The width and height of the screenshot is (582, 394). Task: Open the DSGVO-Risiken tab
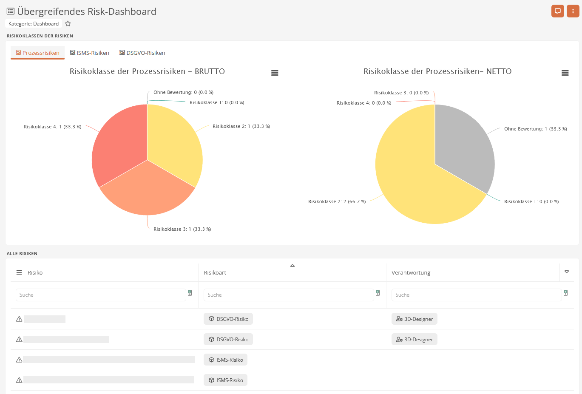point(142,53)
